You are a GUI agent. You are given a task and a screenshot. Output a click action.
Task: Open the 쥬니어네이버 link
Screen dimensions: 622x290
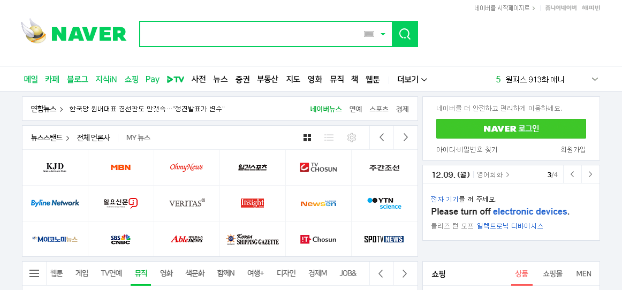[560, 8]
